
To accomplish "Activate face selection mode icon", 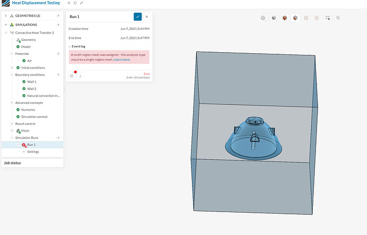I will point(295,18).
